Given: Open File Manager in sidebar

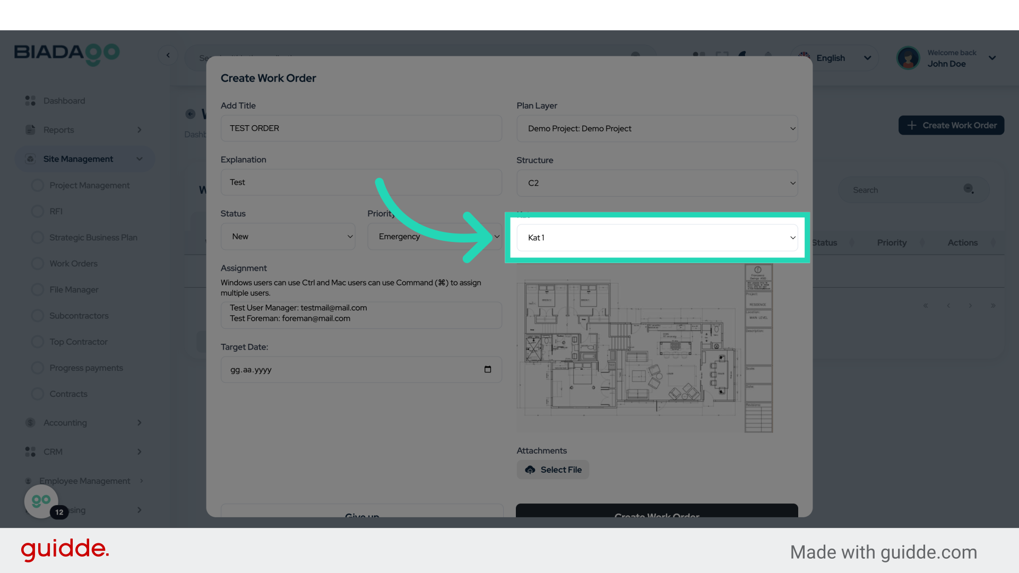Looking at the screenshot, I should [x=74, y=290].
